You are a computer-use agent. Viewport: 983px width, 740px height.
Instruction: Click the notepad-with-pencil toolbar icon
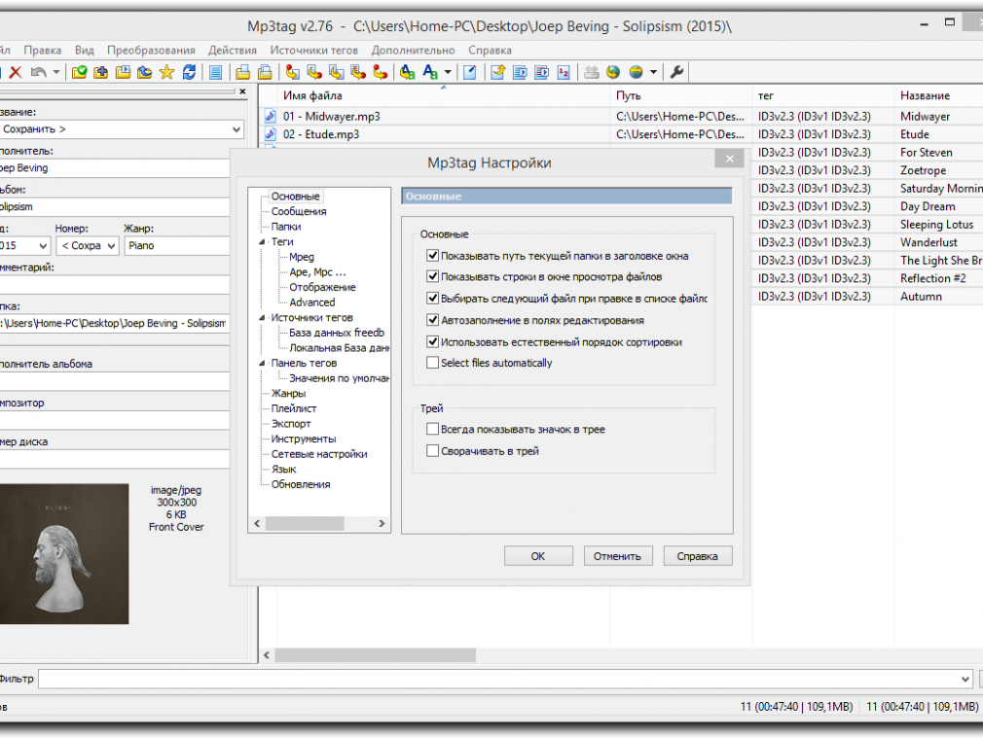[469, 72]
